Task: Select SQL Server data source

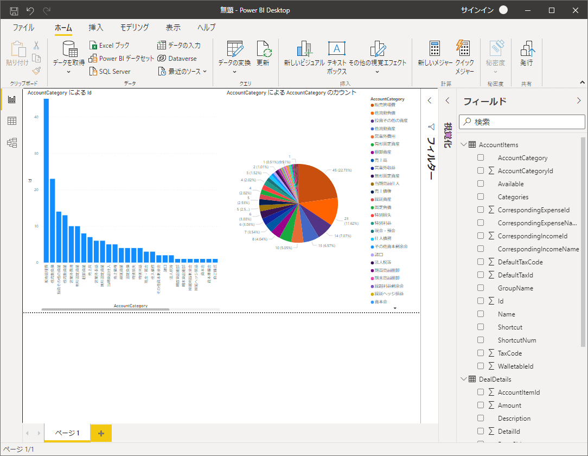Action: (110, 71)
